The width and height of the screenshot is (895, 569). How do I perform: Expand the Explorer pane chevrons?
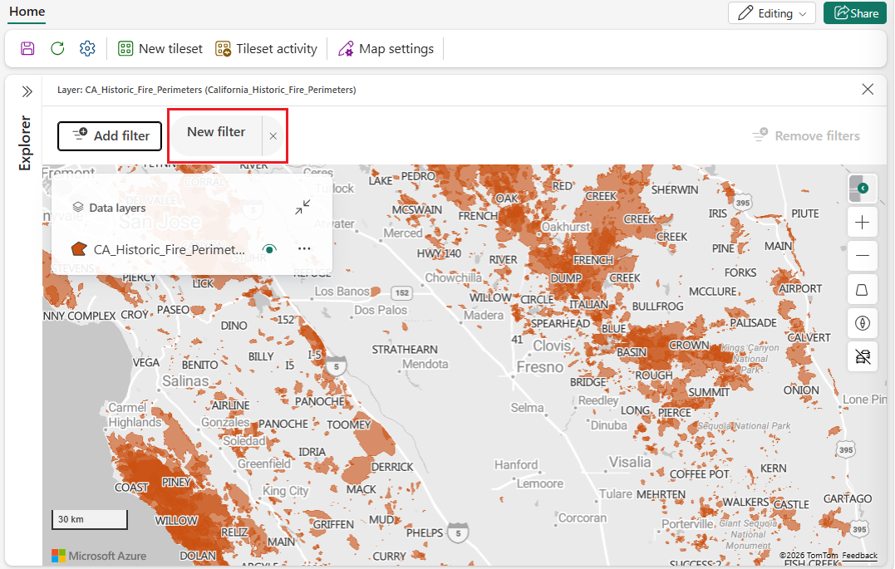27,91
